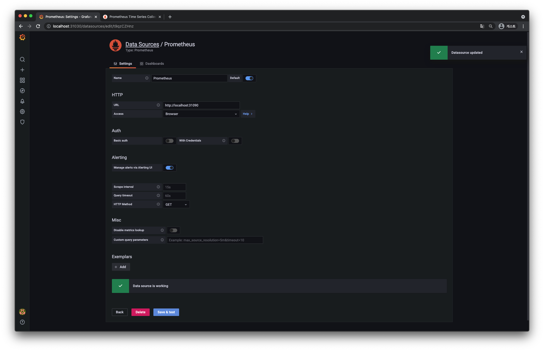Open the Dashboards grid icon in sidebar
The height and width of the screenshot is (351, 544).
22,80
